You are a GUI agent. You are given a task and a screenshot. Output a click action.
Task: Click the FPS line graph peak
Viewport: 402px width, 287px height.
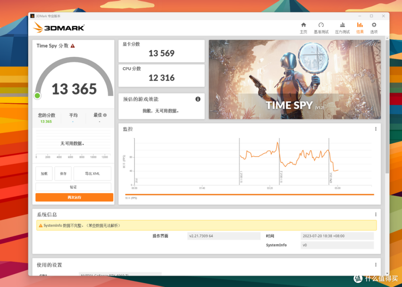(x=277, y=143)
